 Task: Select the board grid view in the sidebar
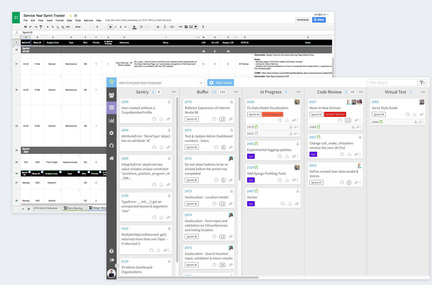(x=112, y=108)
